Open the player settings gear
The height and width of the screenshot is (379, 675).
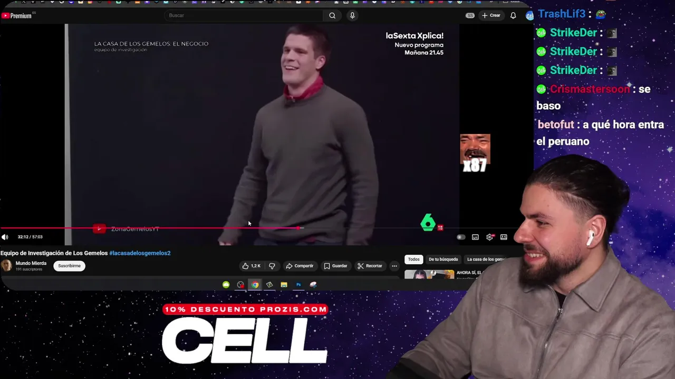(489, 237)
